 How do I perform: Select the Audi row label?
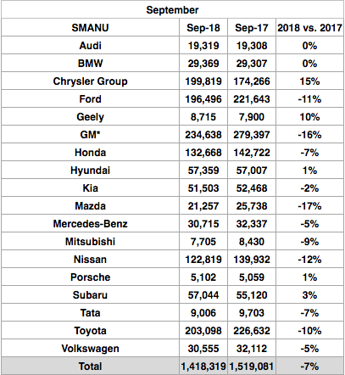(90, 46)
